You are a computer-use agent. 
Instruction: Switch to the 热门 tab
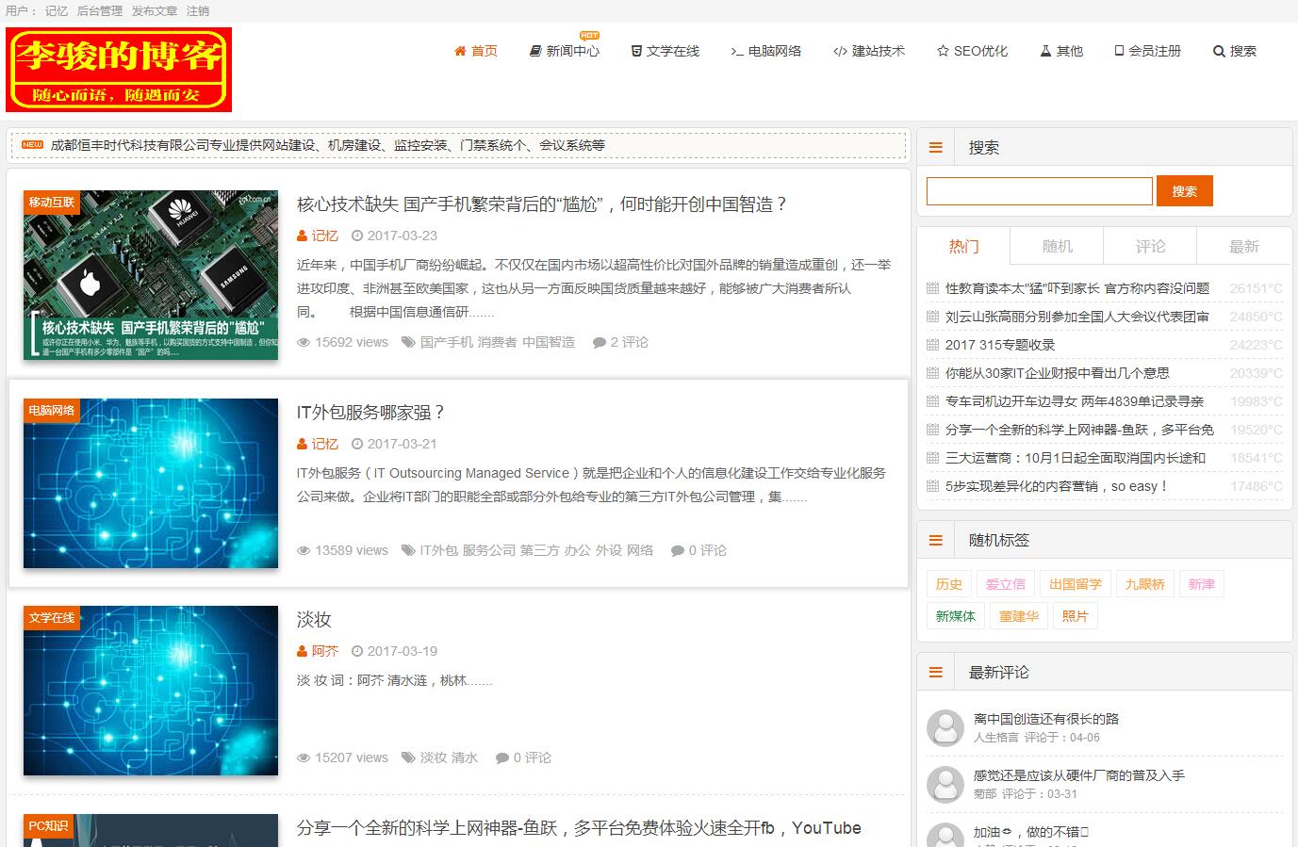pyautogui.click(x=963, y=246)
